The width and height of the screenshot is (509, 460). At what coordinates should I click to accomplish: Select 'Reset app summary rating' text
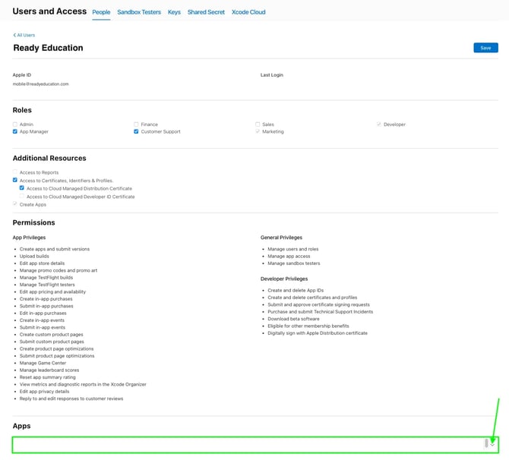[48, 377]
